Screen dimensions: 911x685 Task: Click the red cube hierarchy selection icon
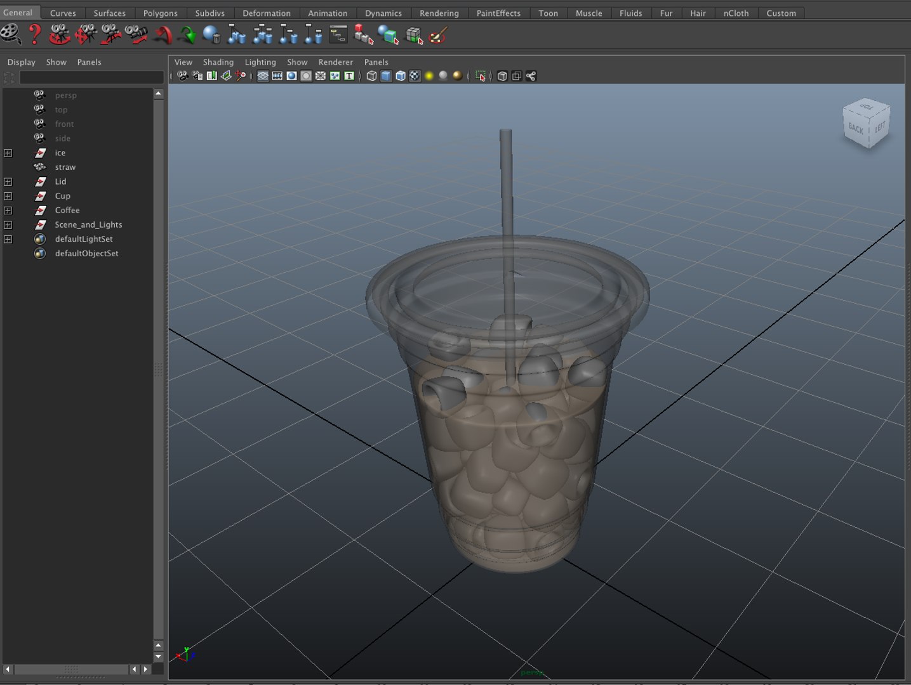tap(363, 34)
